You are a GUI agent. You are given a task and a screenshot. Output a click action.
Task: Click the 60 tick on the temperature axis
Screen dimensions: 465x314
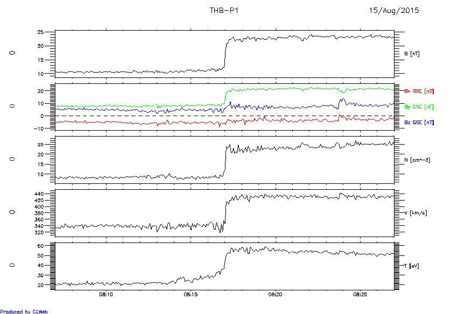pos(40,246)
